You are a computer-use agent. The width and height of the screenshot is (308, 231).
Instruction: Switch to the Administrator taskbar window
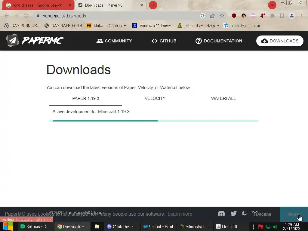tap(195, 226)
